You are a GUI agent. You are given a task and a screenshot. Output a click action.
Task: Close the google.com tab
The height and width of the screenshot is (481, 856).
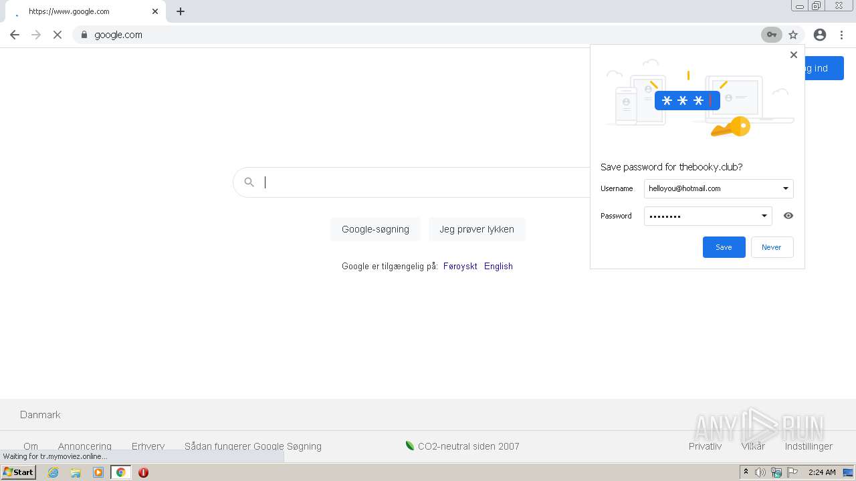coord(155,11)
